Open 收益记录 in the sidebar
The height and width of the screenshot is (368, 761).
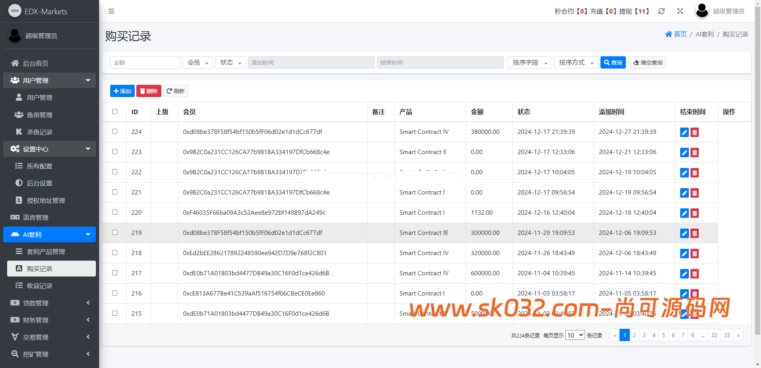click(x=39, y=286)
